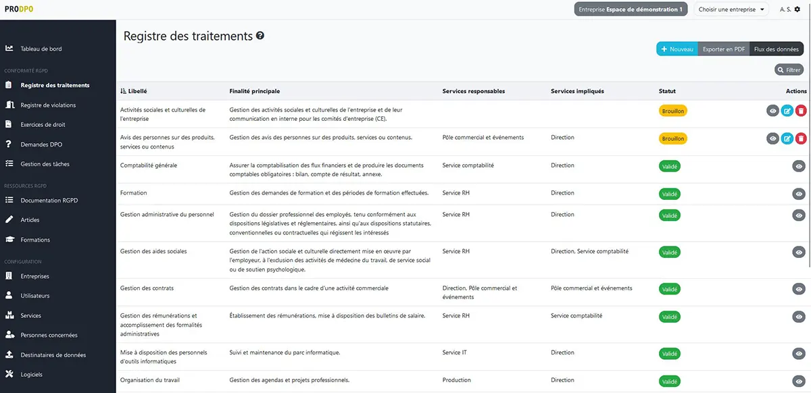Open the Filtrer search panel

[789, 70]
